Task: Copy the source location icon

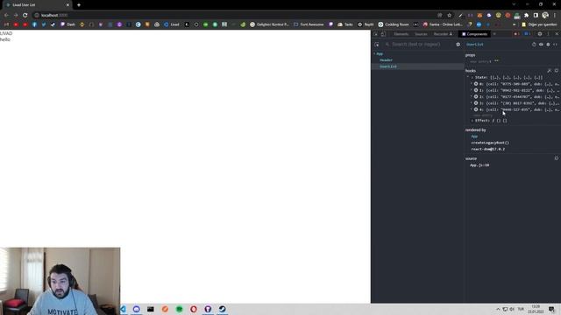Action: pos(557,158)
